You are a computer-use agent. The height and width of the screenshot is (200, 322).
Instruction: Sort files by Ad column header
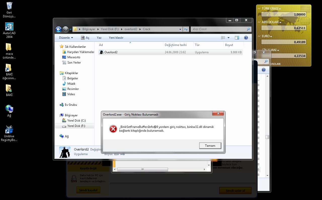pyautogui.click(x=130, y=45)
